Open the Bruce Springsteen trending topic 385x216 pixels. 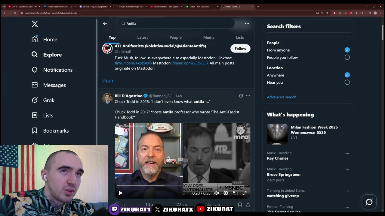tap(284, 174)
